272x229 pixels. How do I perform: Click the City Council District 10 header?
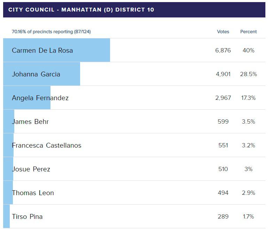click(x=81, y=9)
